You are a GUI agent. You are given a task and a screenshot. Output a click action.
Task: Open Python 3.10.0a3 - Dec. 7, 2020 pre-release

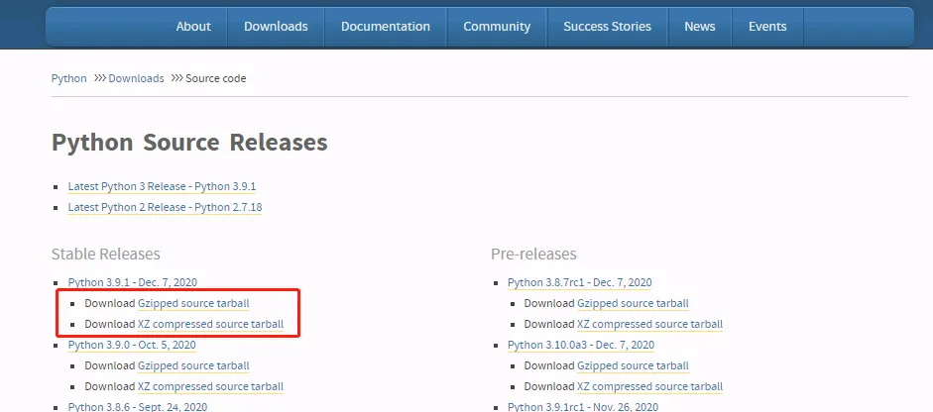(x=581, y=345)
